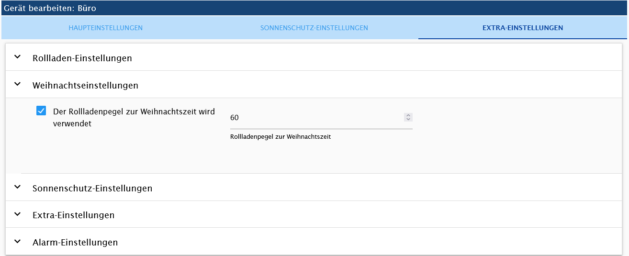Viewport: 629px width, 256px height.
Task: Uncheck the Christmas shutter level checkbox
Action: (x=41, y=111)
